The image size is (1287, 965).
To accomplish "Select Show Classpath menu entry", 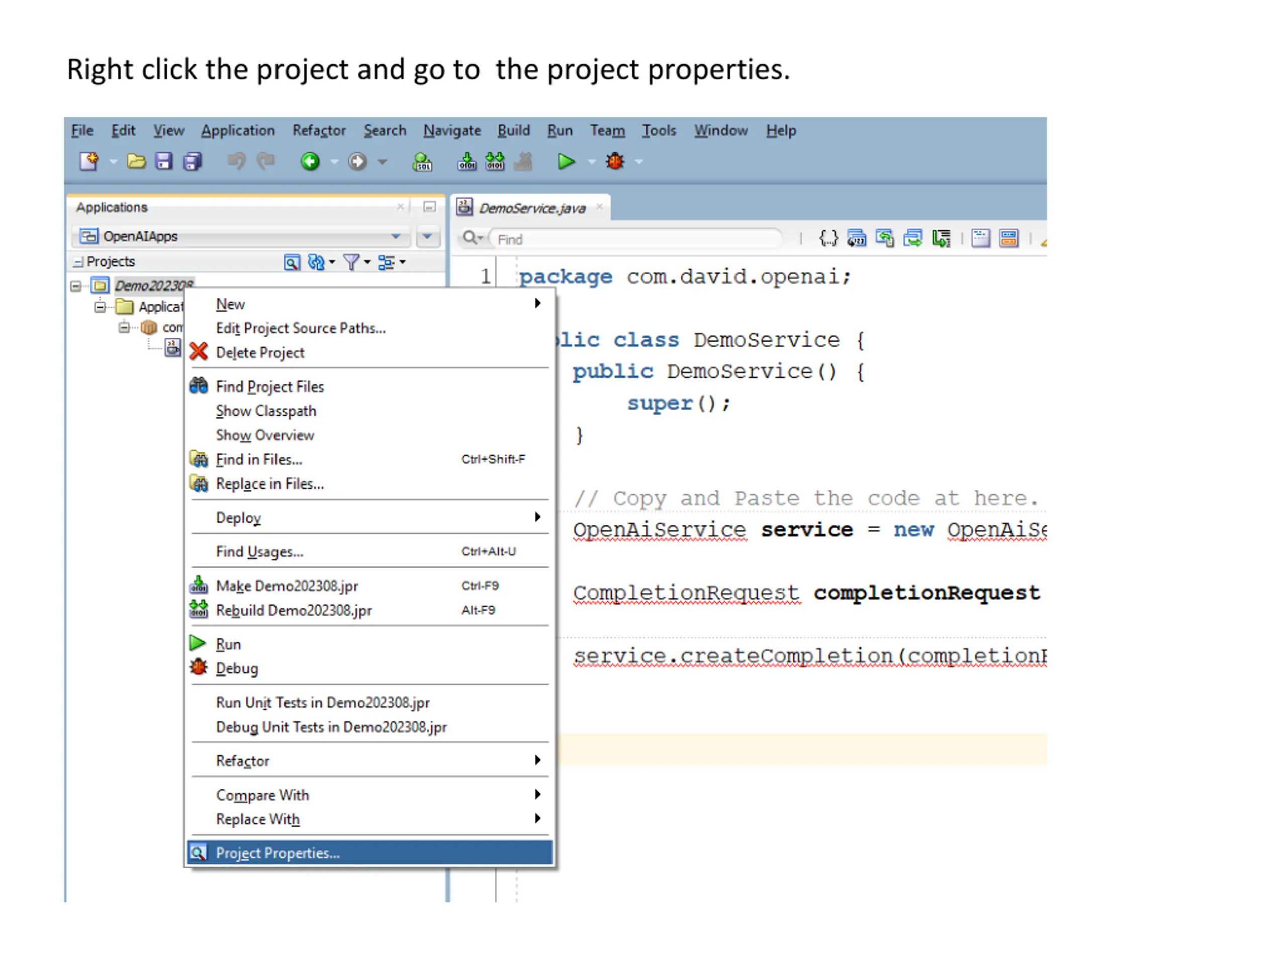I will [x=266, y=411].
